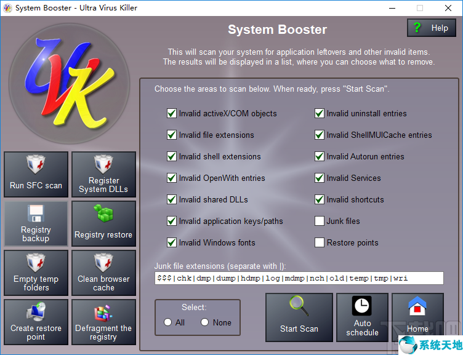Toggle Invalid ShellMUICache entries checkbox

(320, 135)
